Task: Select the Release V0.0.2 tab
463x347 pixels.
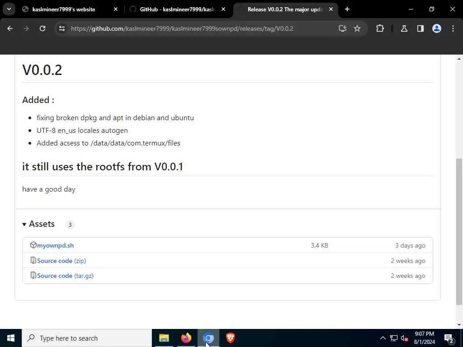Action: [285, 9]
